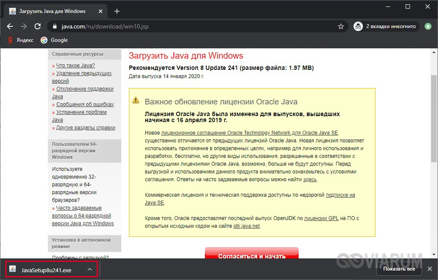Reload the page with refresh icon
Screen dimensions: 438x280
[38, 26]
